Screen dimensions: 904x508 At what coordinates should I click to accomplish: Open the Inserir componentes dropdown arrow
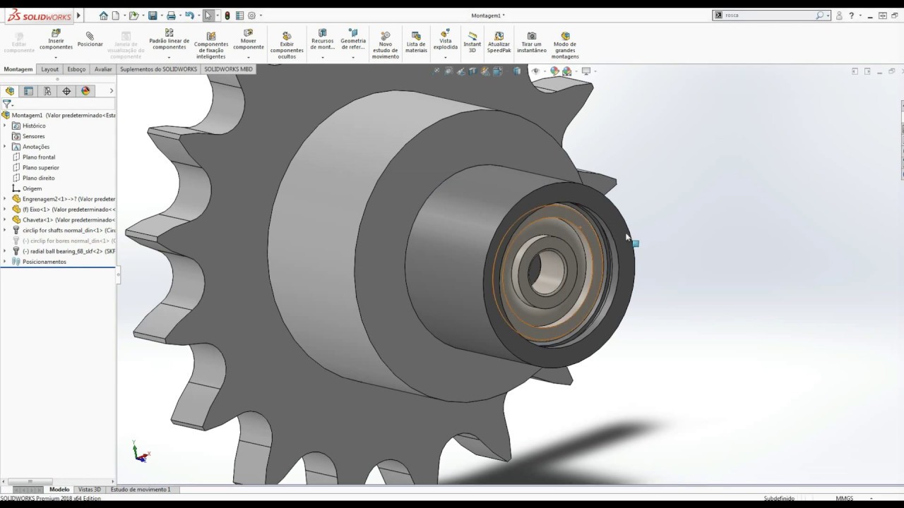point(56,57)
